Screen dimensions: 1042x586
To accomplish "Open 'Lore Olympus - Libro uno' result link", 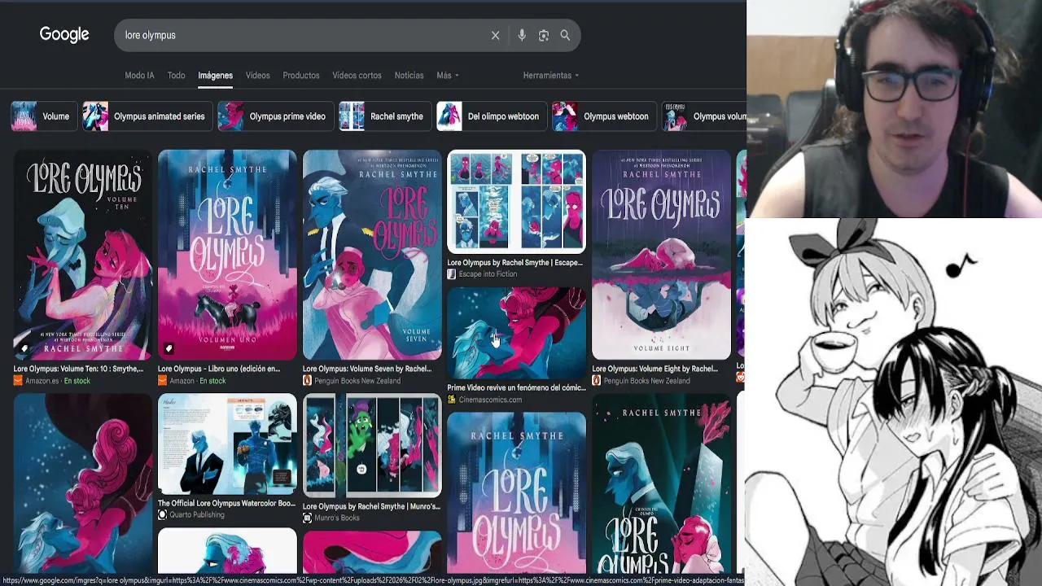I will [219, 369].
